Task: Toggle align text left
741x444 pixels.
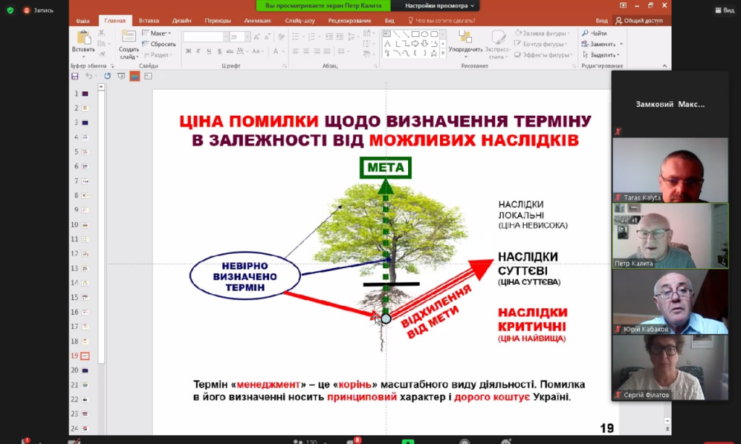Action: 295,51
